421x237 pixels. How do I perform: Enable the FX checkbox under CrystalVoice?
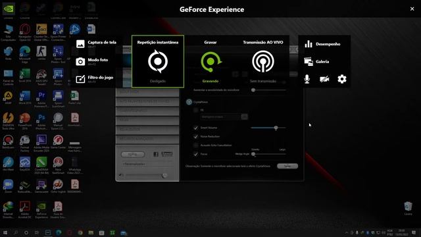point(195,110)
